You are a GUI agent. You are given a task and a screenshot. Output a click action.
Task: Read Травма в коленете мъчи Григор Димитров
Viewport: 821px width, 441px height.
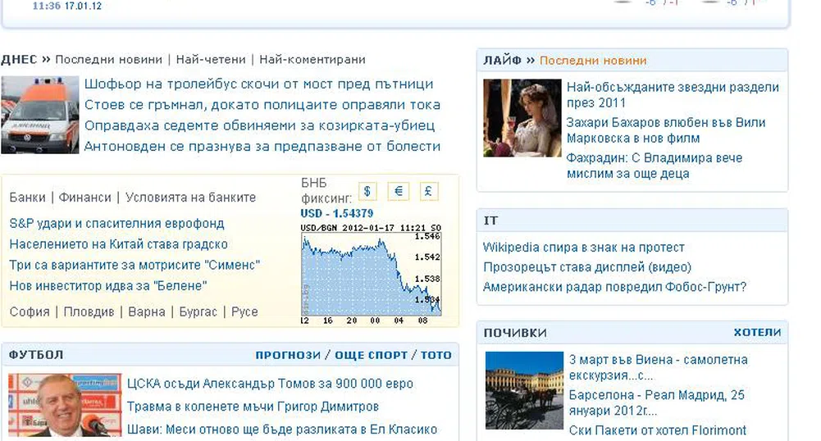pos(253,407)
